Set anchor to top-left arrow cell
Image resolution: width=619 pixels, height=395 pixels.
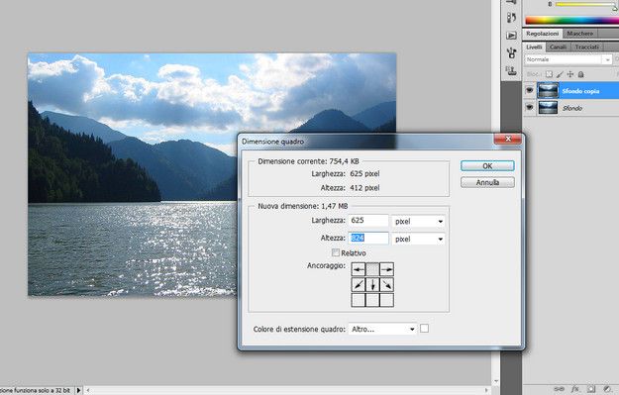point(359,269)
